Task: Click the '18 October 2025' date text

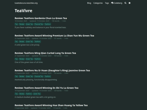Action: tap(21, 21)
